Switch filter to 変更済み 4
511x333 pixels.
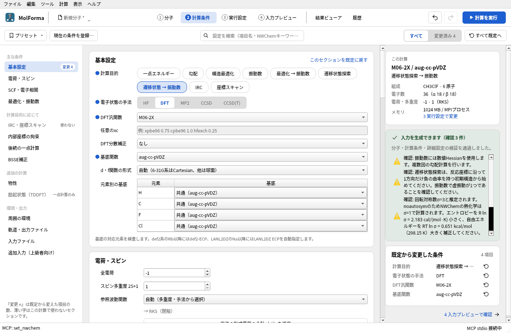[445, 36]
